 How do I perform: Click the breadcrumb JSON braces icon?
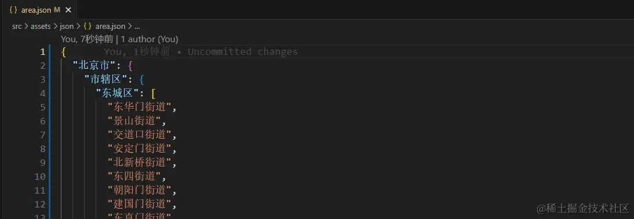[x=88, y=26]
